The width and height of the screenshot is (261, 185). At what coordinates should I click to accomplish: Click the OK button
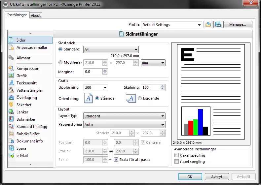(190, 176)
